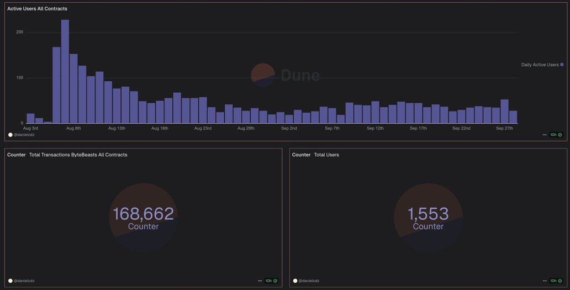Click 10h refresh badge on Total Users panel

pos(556,281)
